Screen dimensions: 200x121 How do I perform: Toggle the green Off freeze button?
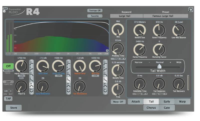[8, 66]
